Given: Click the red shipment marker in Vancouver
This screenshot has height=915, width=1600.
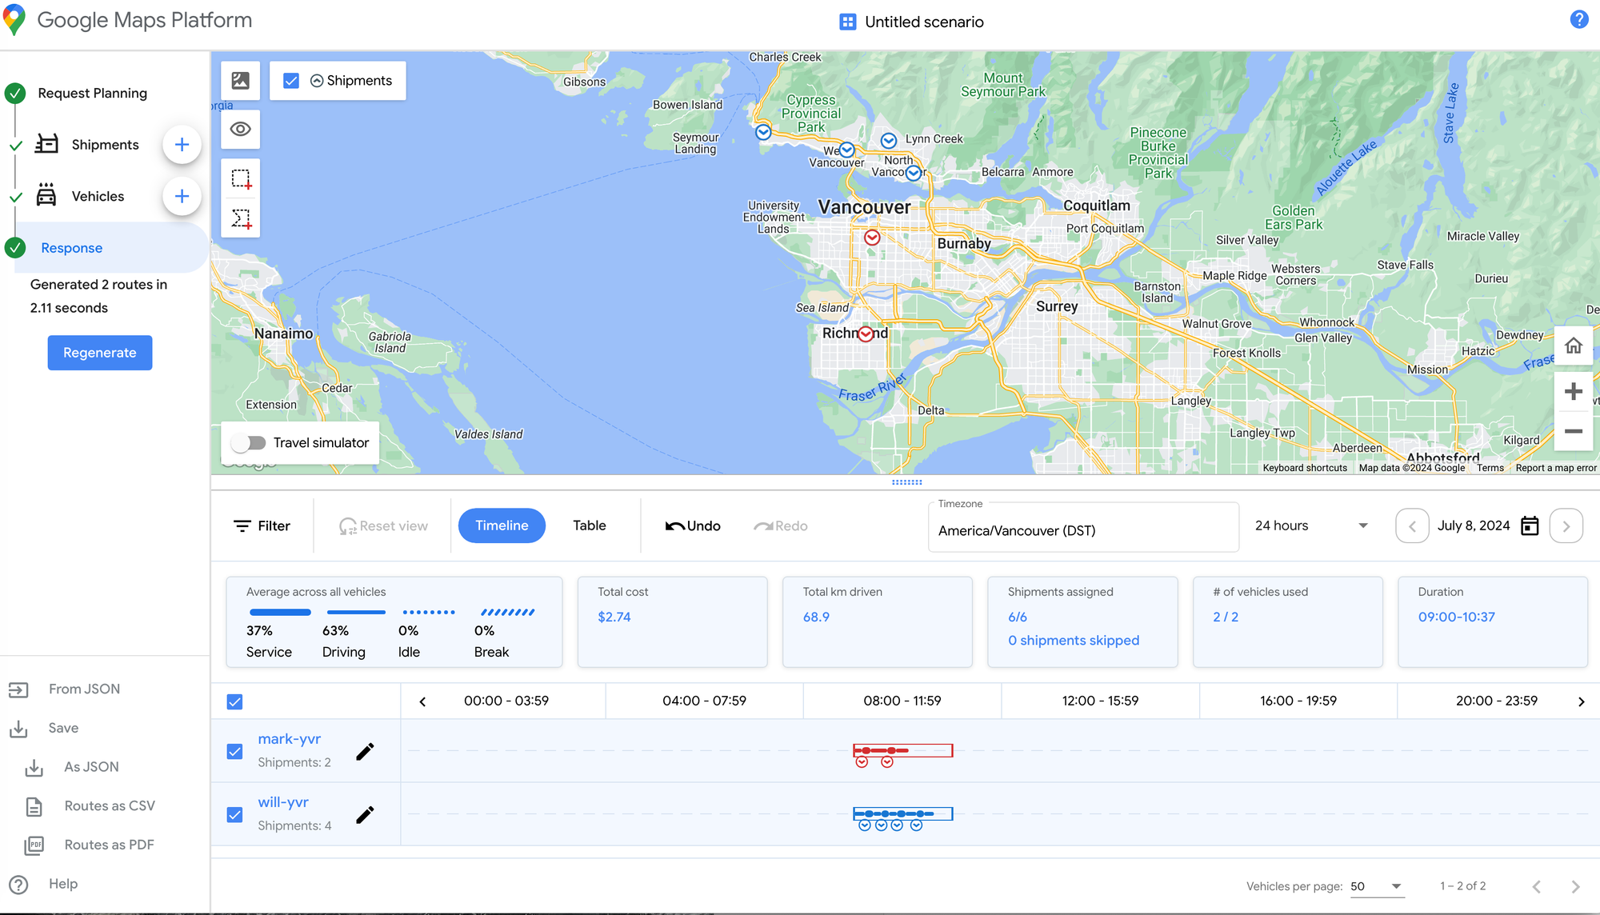Looking at the screenshot, I should point(872,238).
